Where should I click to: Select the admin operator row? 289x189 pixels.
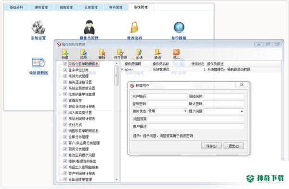pyautogui.click(x=201, y=69)
